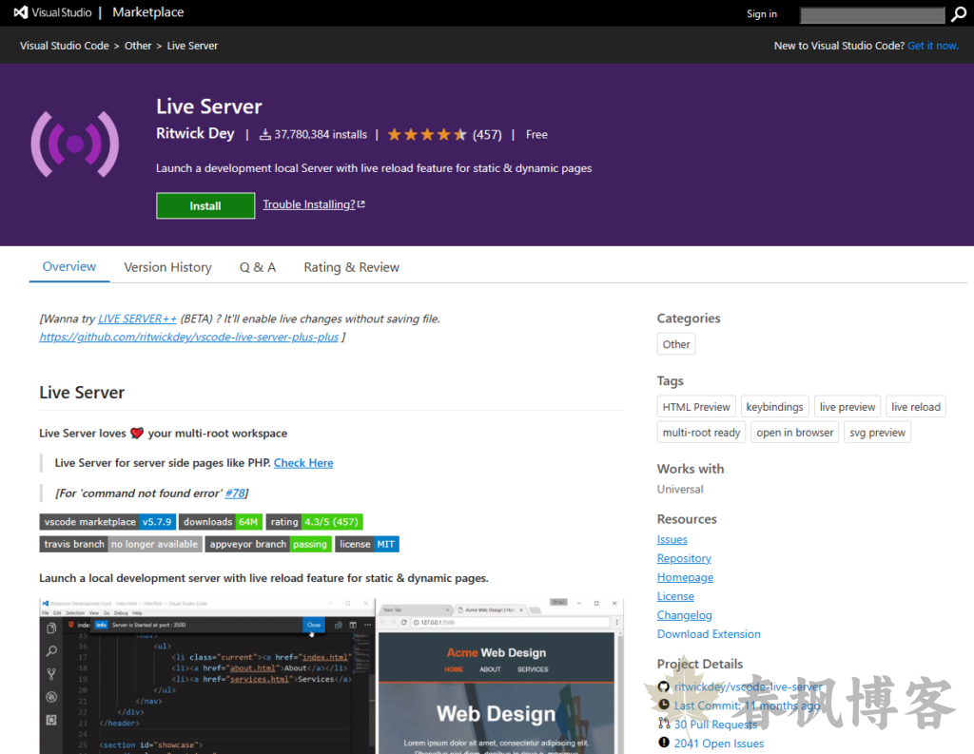This screenshot has width=974, height=754.
Task: Click downloads 64M badge
Action: pos(221,522)
